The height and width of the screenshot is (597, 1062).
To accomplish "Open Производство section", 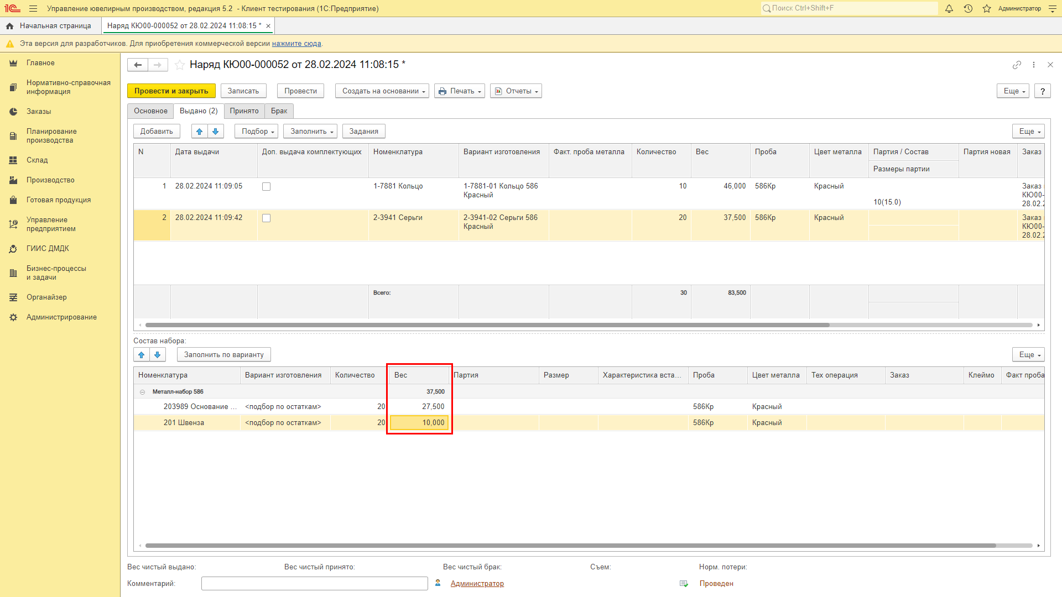I will pyautogui.click(x=50, y=180).
